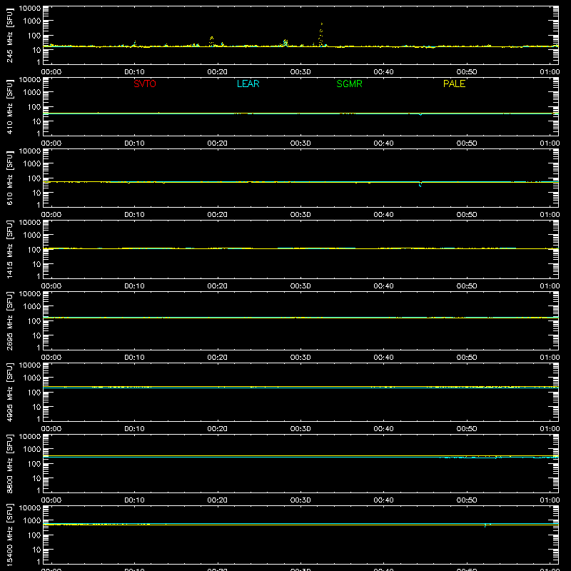The image size is (571, 571).
Task: Click the cyan LEAR station legend label
Action: tap(248, 84)
